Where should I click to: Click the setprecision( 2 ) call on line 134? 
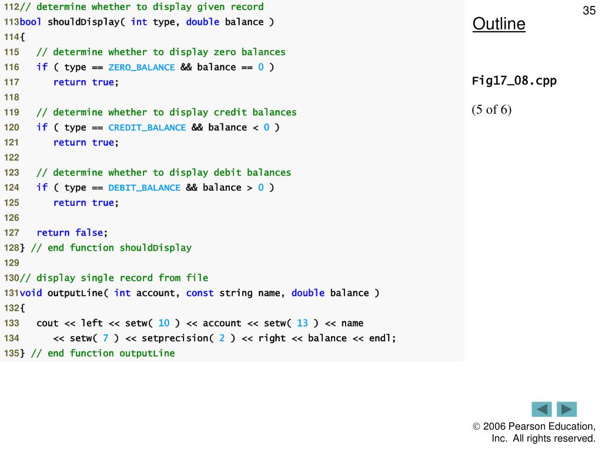(x=189, y=338)
